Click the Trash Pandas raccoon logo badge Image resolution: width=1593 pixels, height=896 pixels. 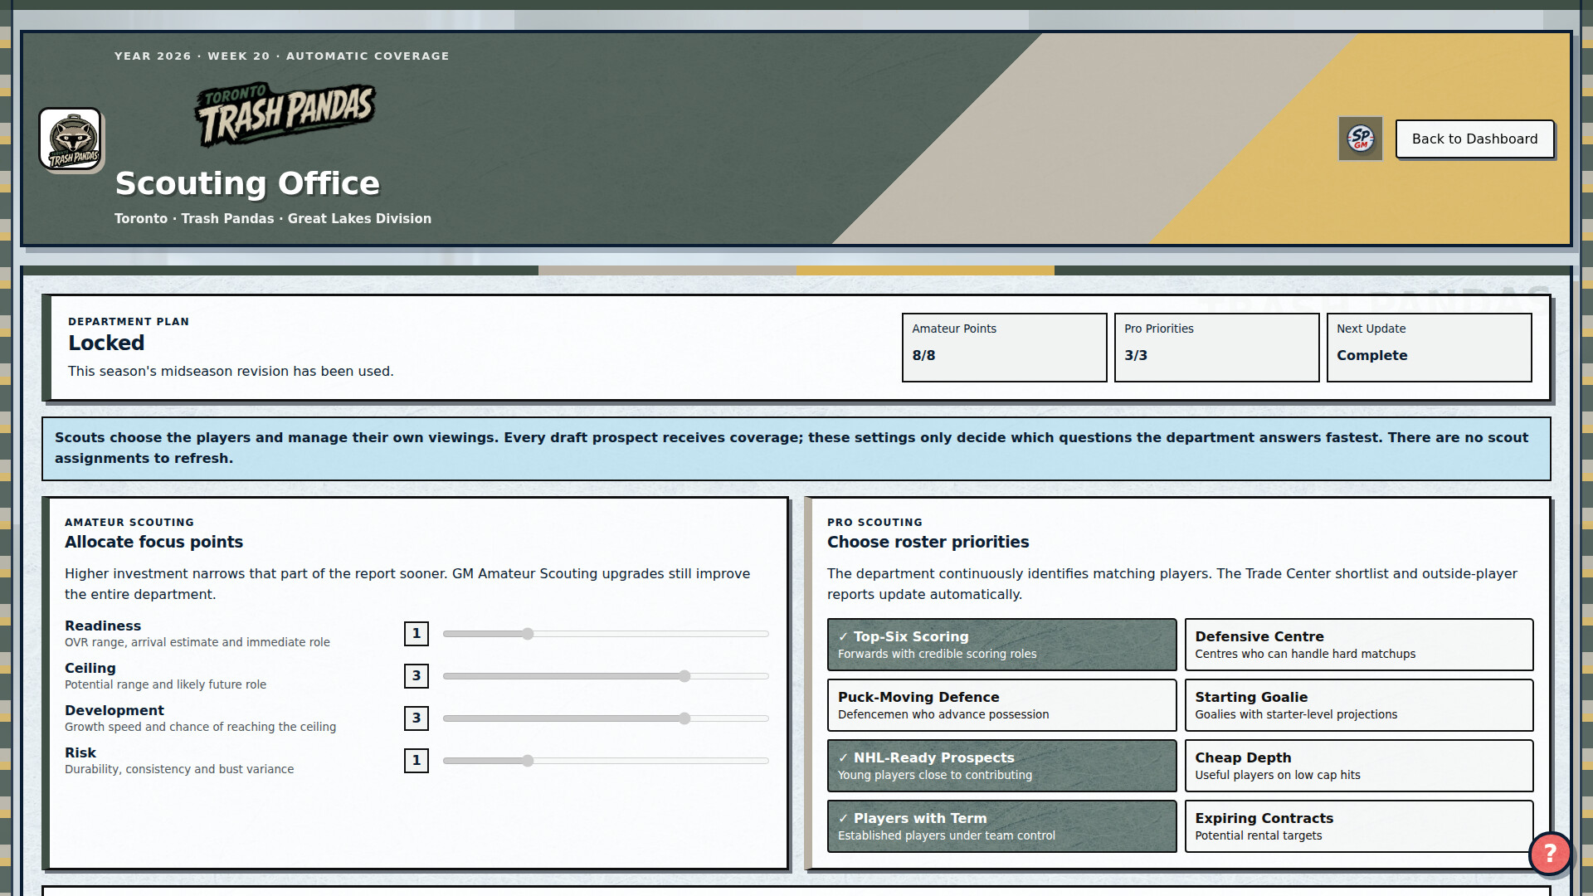pyautogui.click(x=71, y=139)
